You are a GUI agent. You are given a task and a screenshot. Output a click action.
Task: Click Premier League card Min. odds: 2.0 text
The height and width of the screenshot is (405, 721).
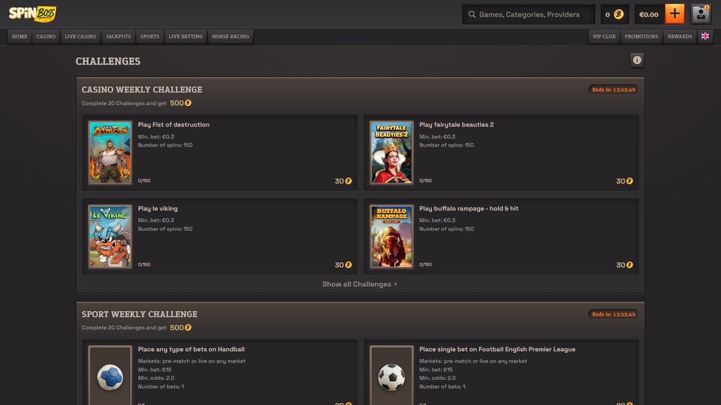click(437, 378)
